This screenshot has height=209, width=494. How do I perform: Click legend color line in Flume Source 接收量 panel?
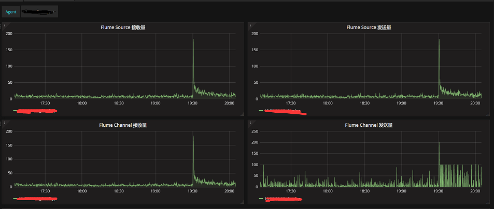(x=15, y=111)
